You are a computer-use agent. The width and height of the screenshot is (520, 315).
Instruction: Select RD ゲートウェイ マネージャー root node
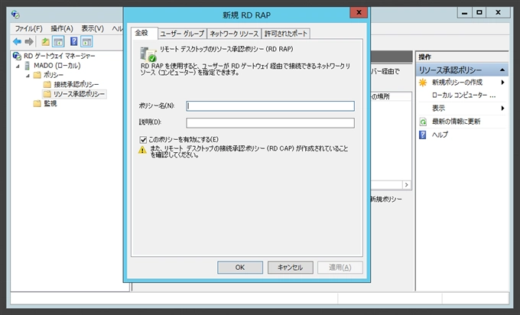point(60,56)
